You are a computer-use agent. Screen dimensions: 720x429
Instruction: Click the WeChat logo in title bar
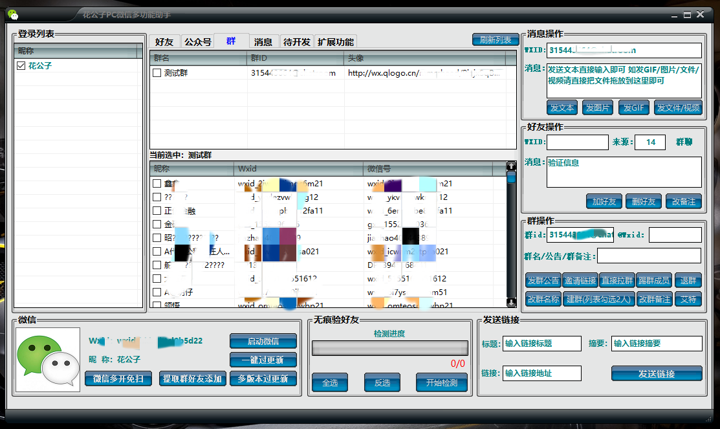pos(13,15)
